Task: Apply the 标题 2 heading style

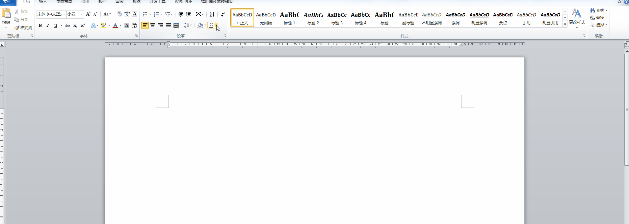Action: point(313,18)
